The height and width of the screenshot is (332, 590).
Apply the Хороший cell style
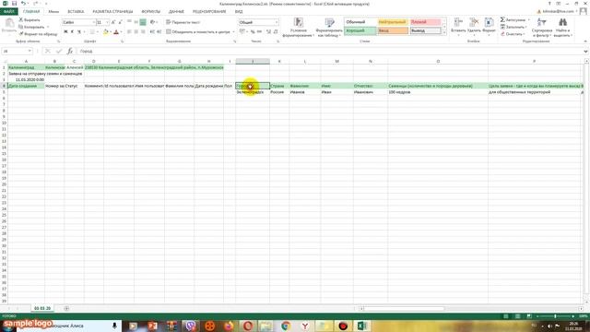(360, 30)
